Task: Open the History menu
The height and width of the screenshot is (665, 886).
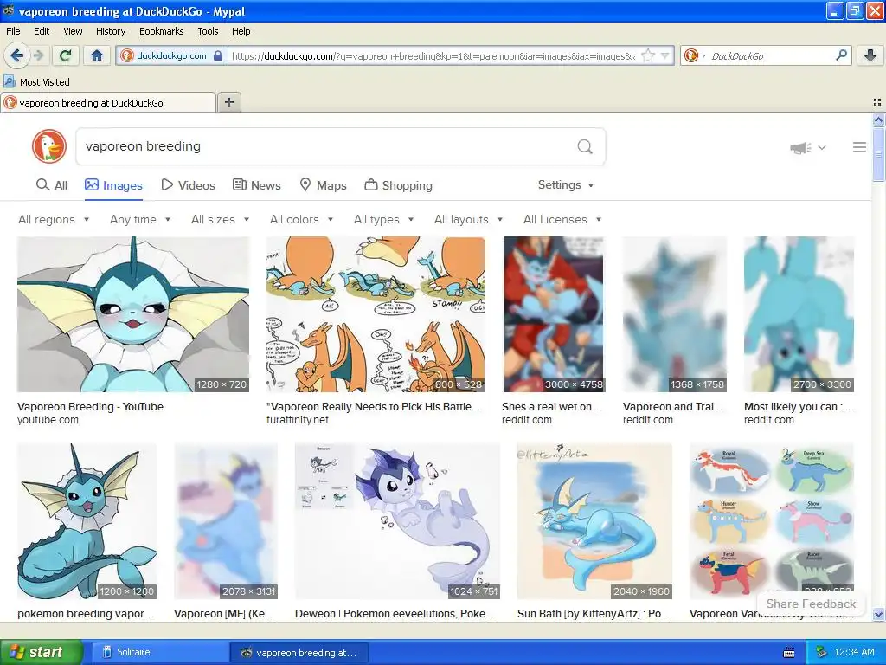Action: pyautogui.click(x=111, y=31)
